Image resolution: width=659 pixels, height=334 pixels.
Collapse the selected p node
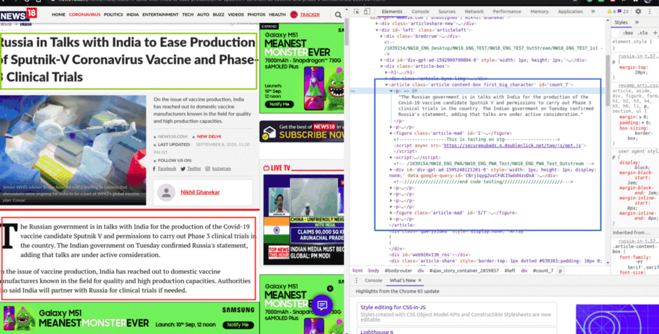(x=391, y=91)
